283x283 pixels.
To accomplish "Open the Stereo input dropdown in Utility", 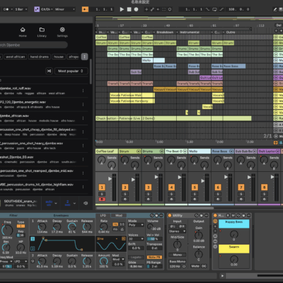I will 178,231.
